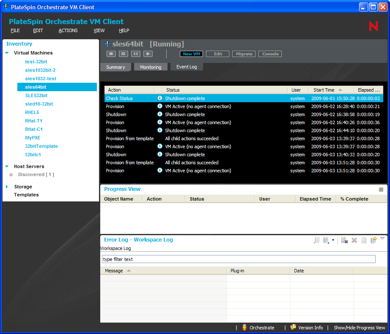Open the ACTIONS menu

pyautogui.click(x=68, y=30)
